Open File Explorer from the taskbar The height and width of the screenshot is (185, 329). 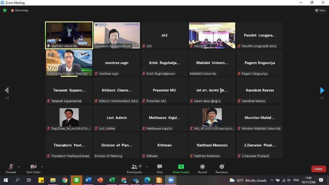click(53, 180)
